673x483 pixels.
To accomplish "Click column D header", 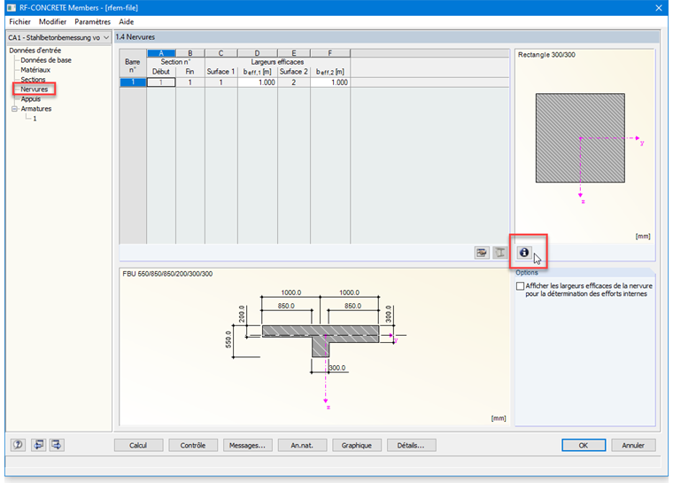I will [x=258, y=53].
